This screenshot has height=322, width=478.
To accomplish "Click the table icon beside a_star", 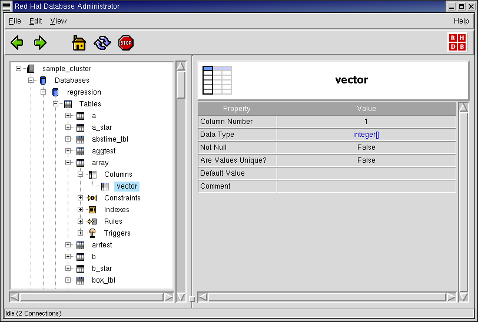I will pyautogui.click(x=80, y=128).
